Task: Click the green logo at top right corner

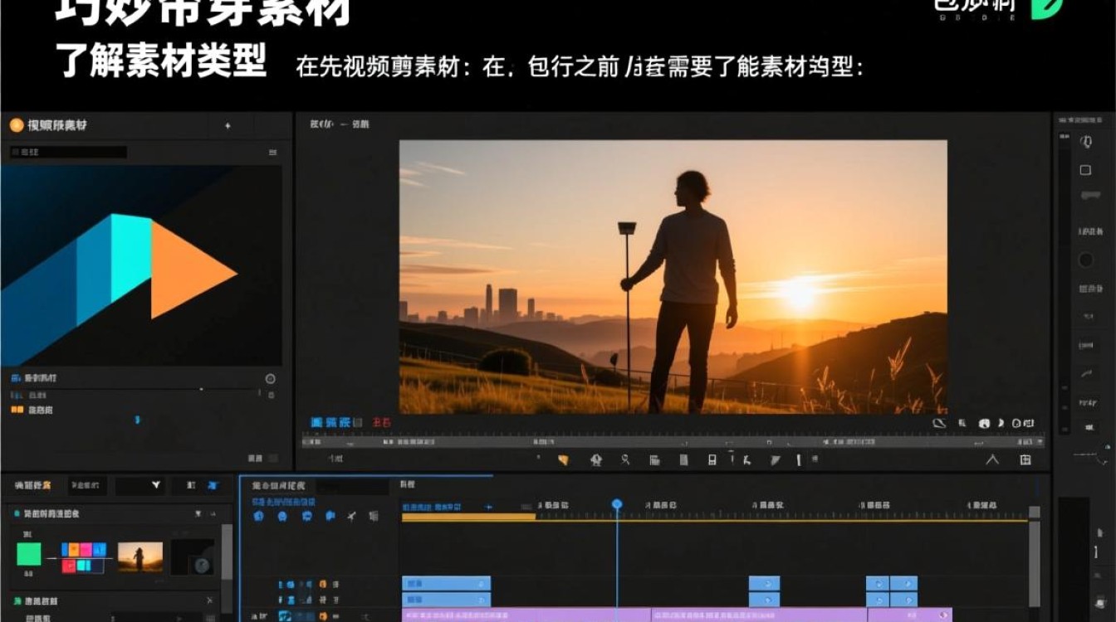Action: coord(1046,7)
